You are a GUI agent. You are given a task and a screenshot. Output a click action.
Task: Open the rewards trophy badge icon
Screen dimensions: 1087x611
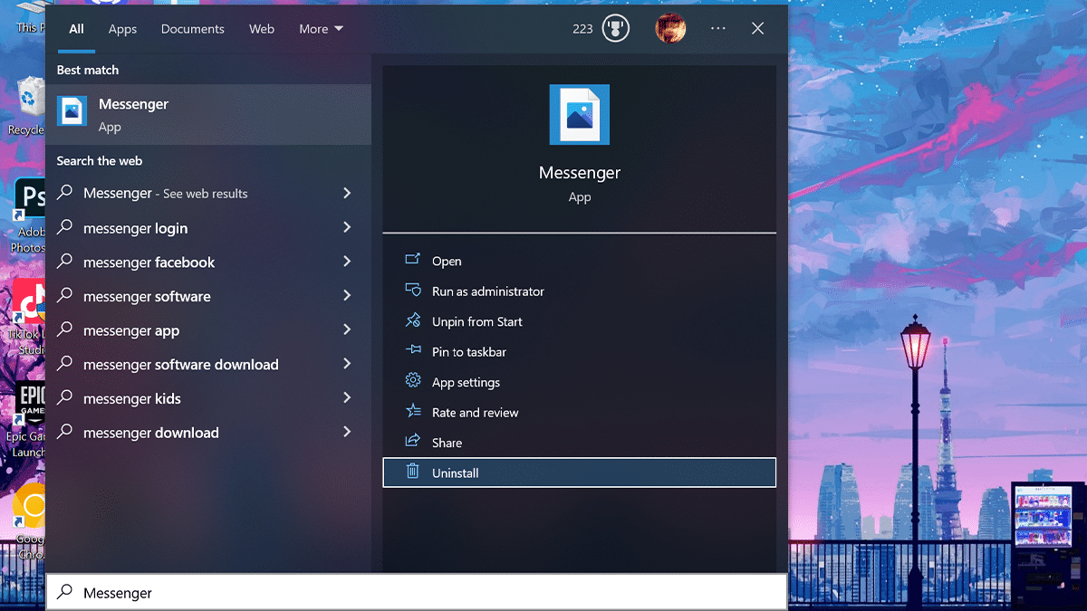pos(616,29)
